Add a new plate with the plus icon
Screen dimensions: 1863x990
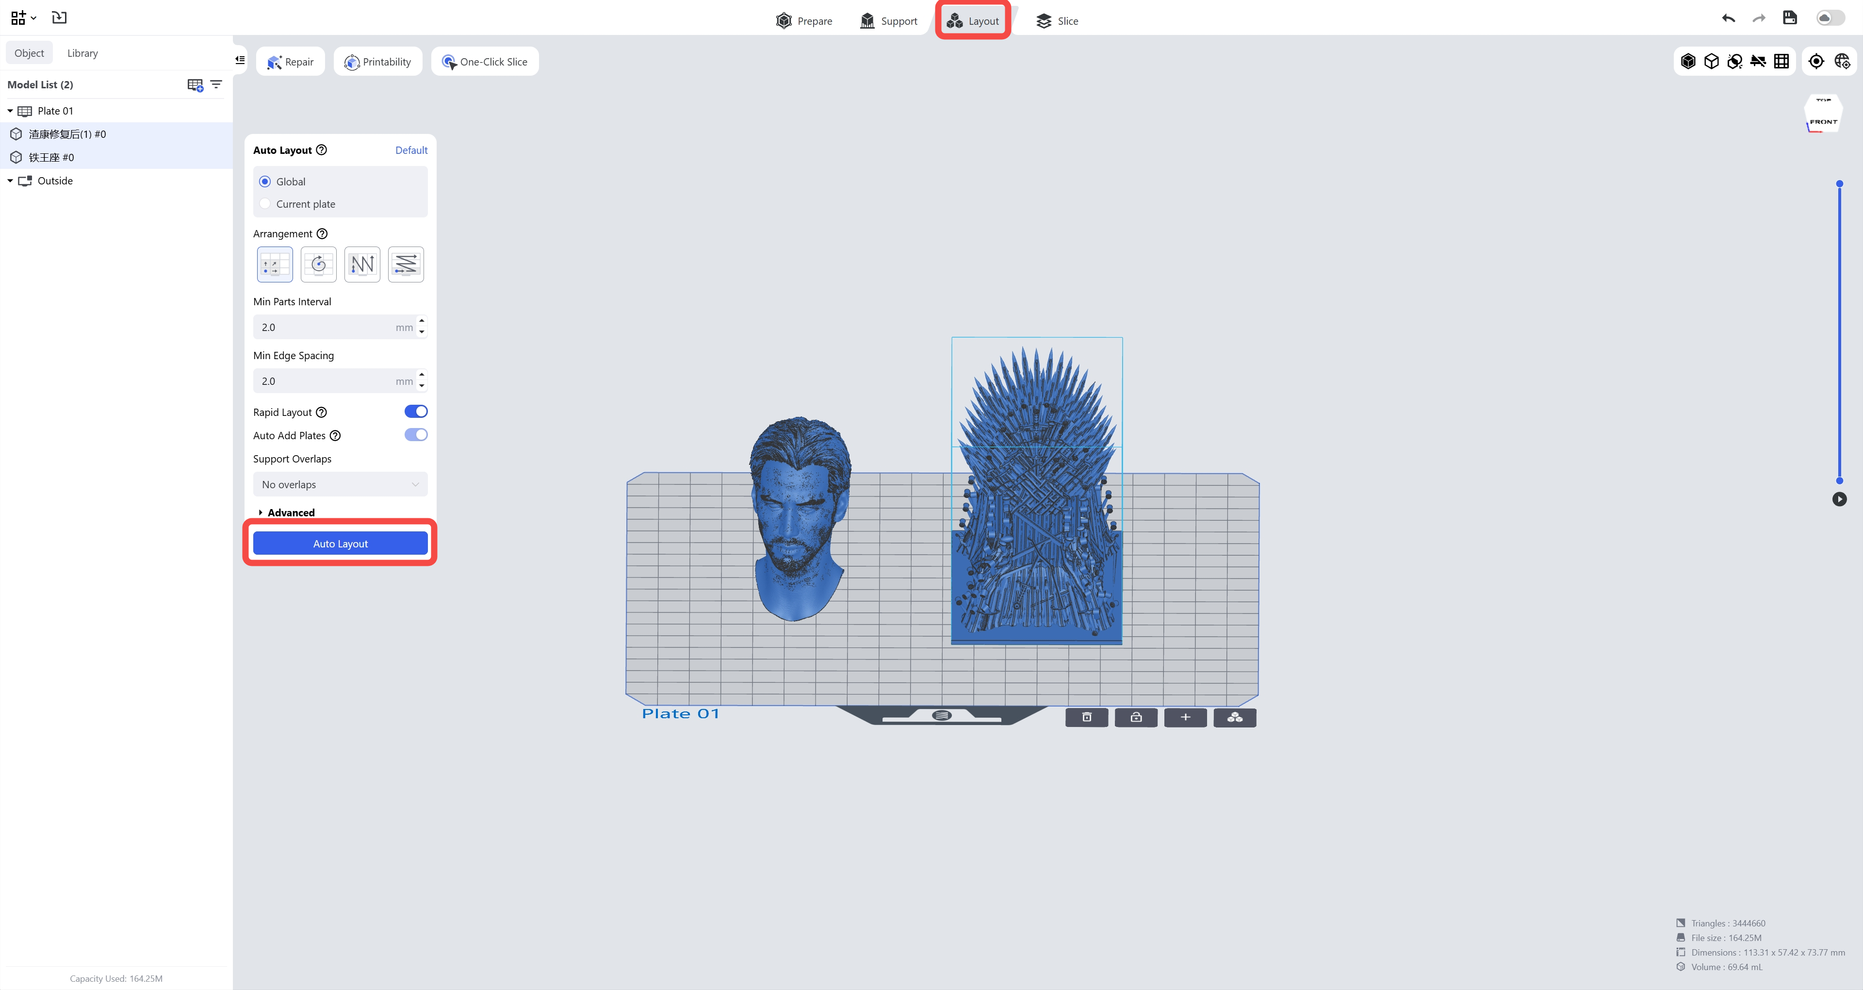click(1185, 717)
